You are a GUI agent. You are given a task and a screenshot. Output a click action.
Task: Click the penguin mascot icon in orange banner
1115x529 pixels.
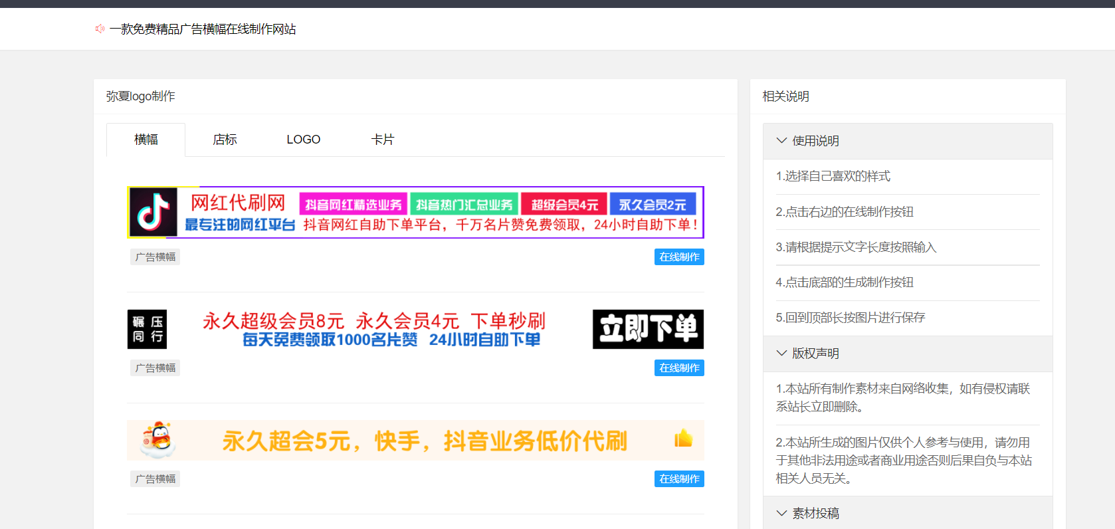coord(158,439)
